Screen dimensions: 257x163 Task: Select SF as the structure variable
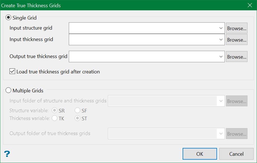pyautogui.click(x=77, y=110)
